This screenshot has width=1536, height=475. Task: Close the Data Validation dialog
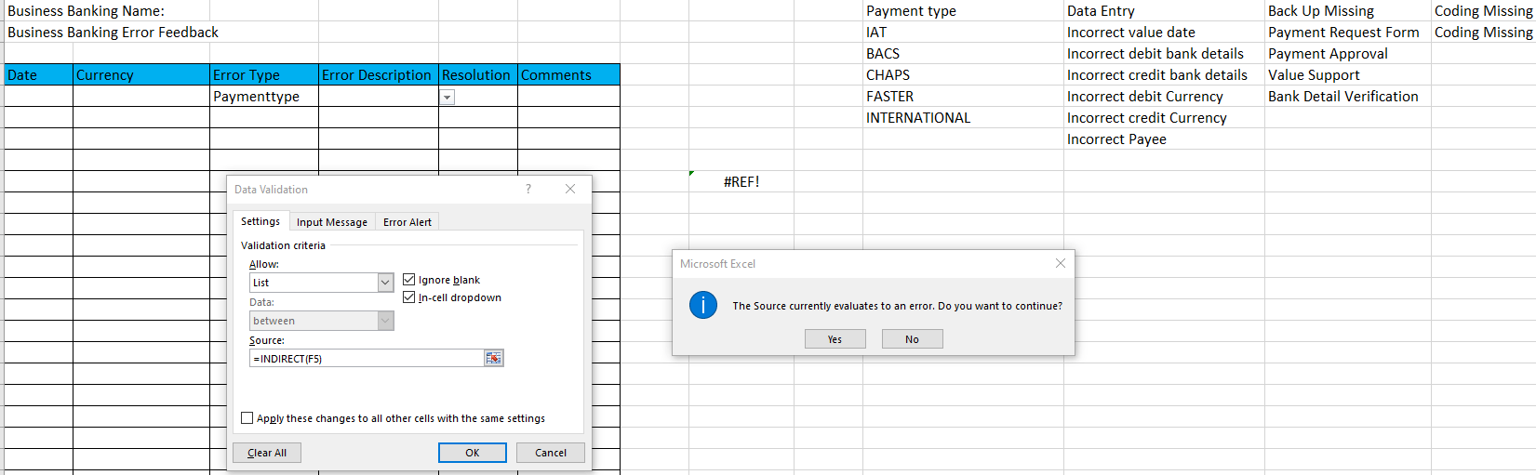570,189
